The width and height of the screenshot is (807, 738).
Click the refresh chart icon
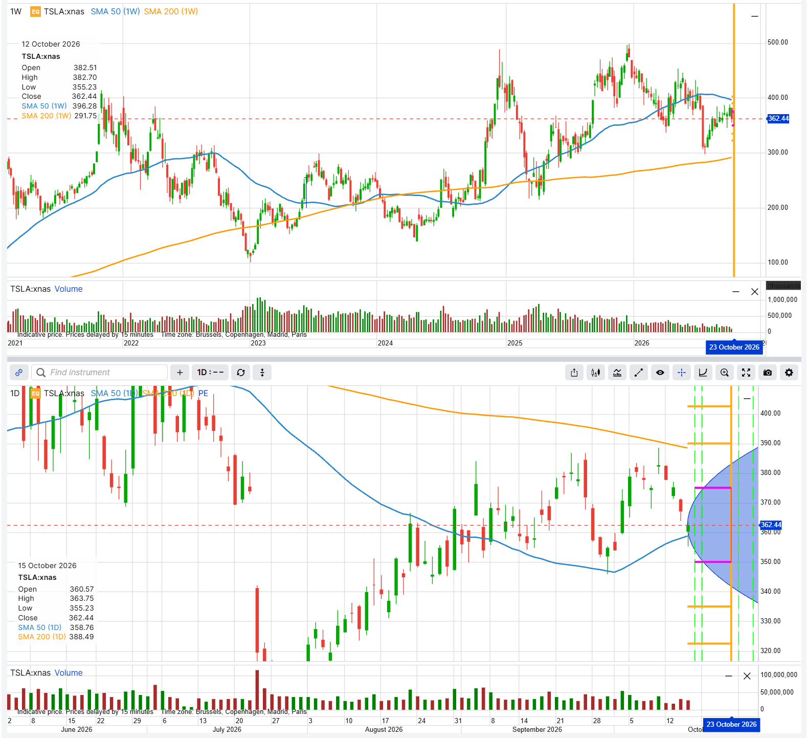point(241,373)
